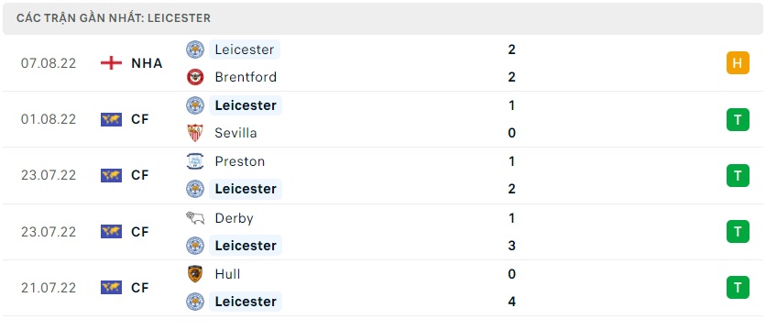Click the Derby ram crest icon
The height and width of the screenshot is (330, 766).
(195, 218)
